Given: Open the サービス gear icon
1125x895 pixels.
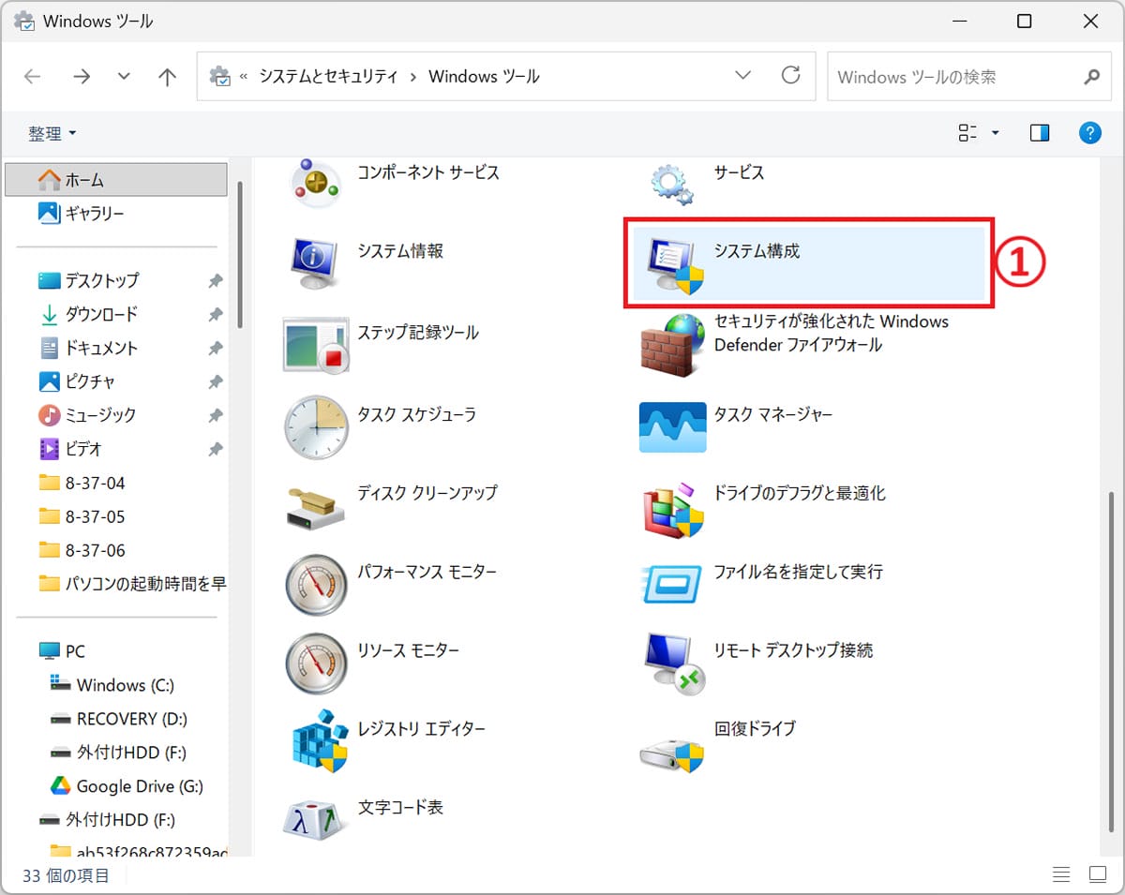Looking at the screenshot, I should pos(671,184).
